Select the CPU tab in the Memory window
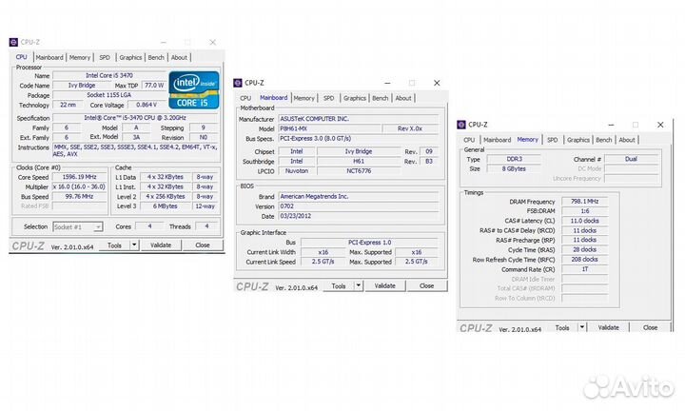The image size is (685, 411). [469, 140]
